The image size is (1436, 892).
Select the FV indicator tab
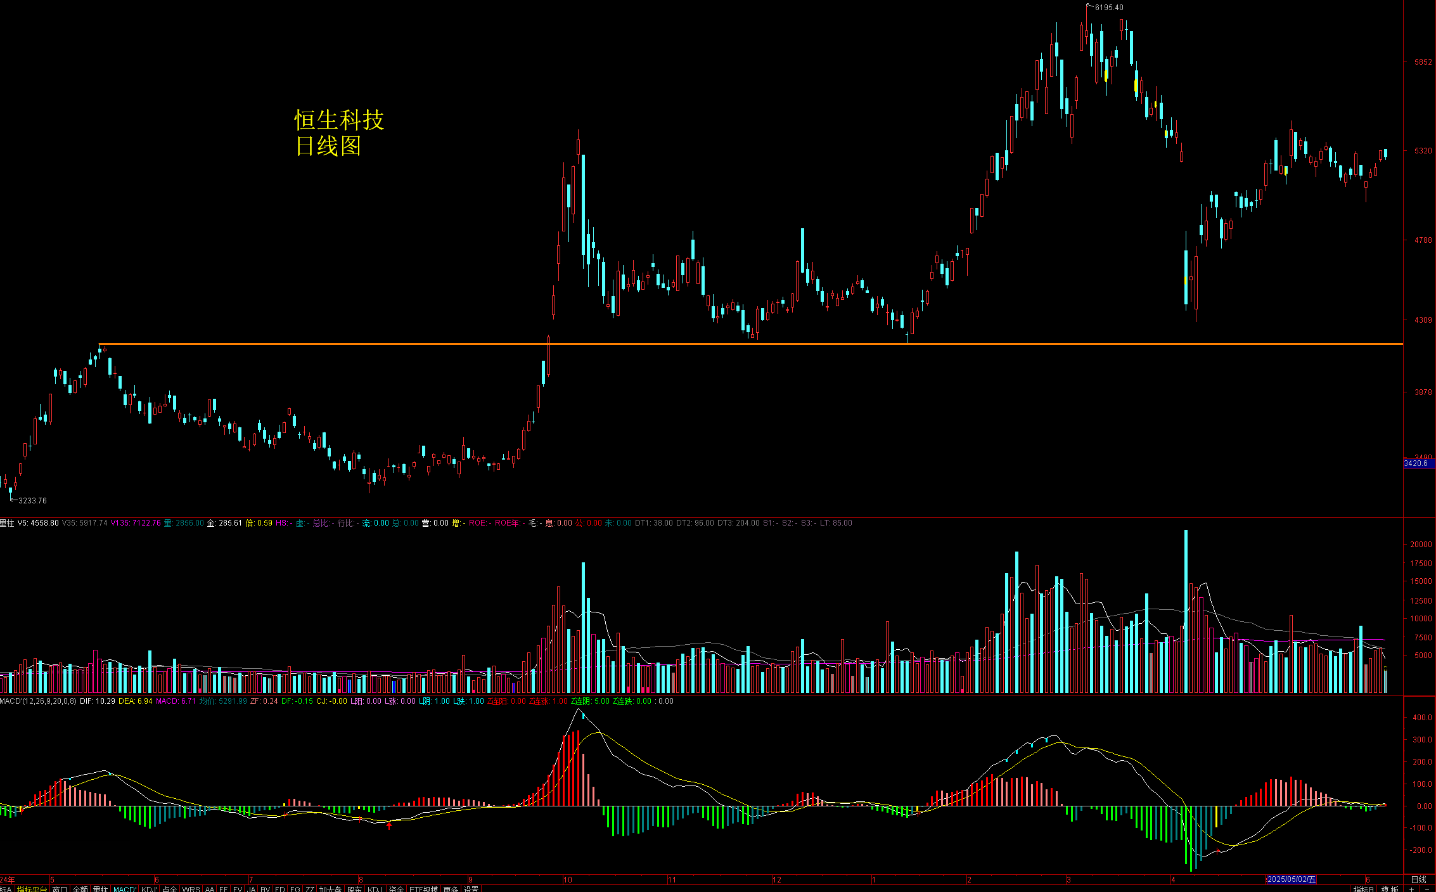[x=237, y=889]
